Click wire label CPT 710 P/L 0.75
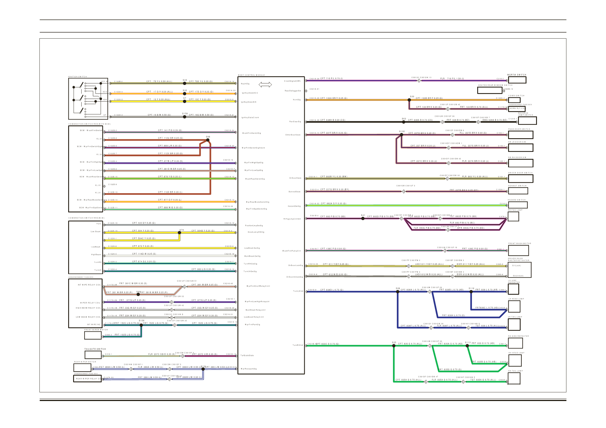Viewport: 606px width, 428px height. (332, 79)
